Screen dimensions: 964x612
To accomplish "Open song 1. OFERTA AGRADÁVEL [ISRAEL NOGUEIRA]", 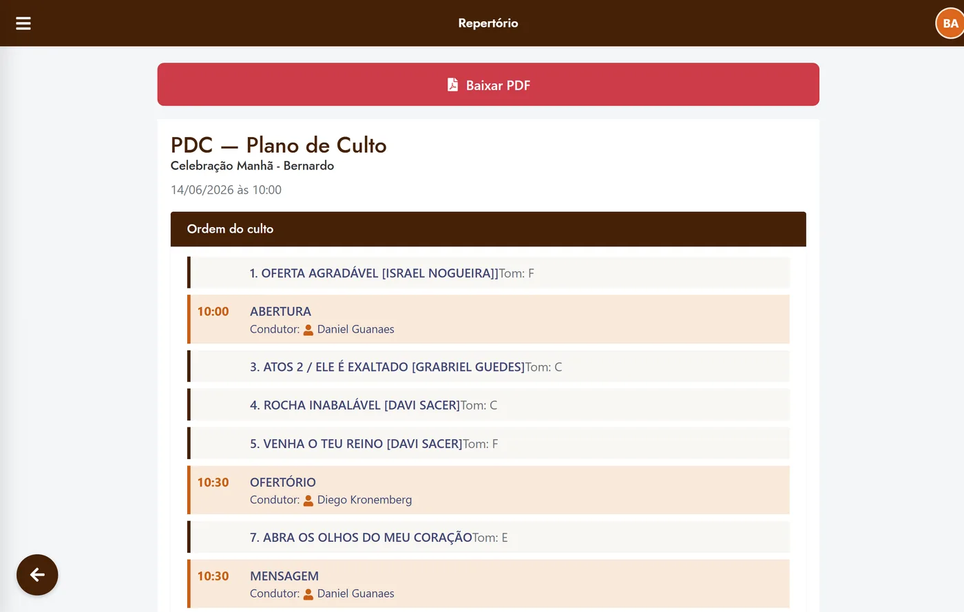I will 374,273.
